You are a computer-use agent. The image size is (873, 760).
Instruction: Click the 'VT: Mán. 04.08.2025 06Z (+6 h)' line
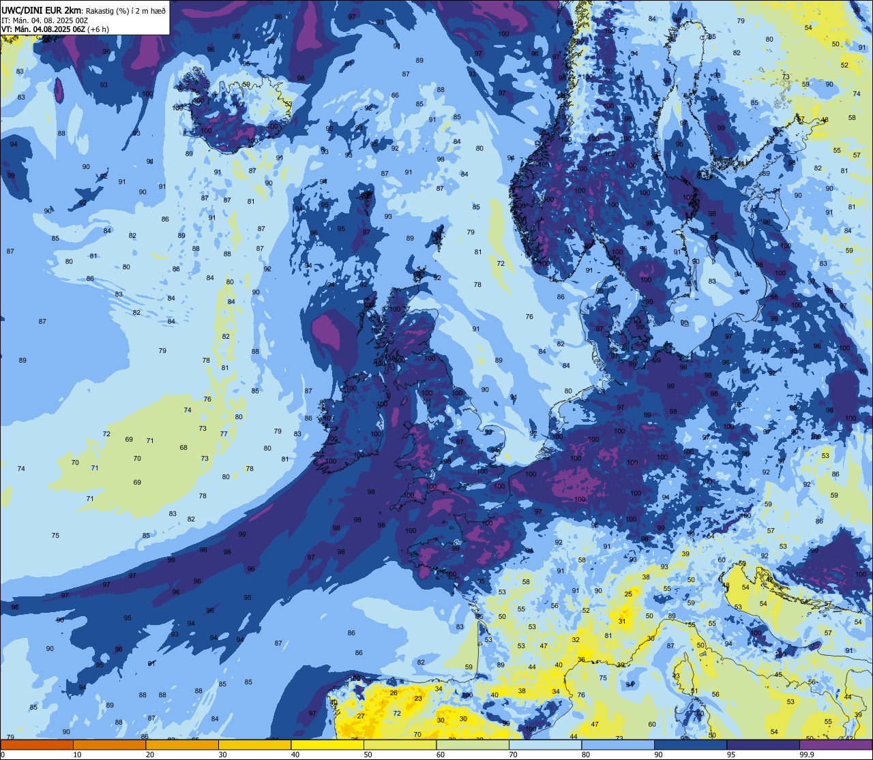[x=55, y=29]
